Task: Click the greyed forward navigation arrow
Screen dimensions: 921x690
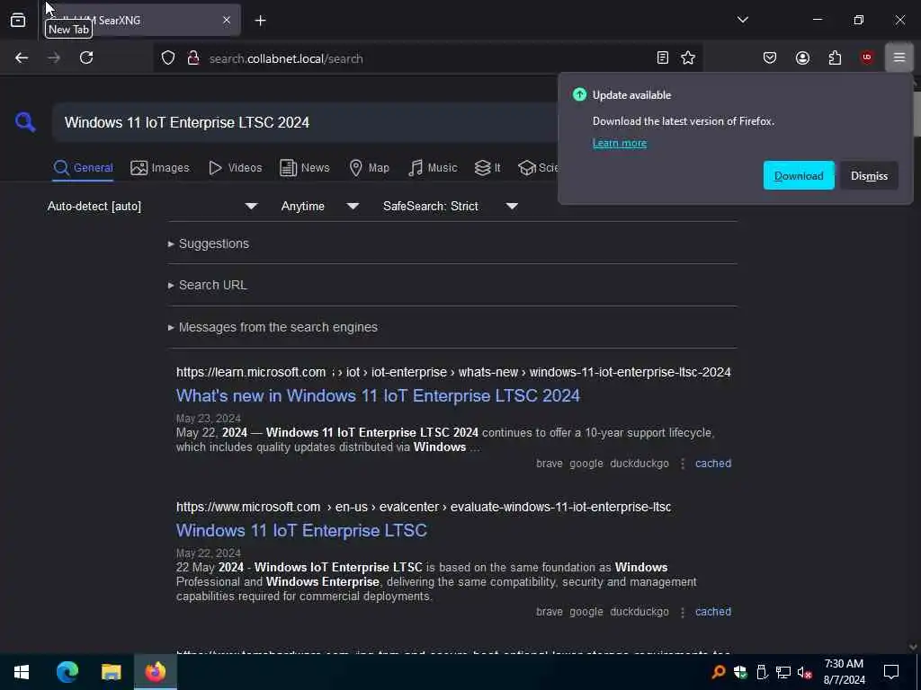Action: click(53, 57)
